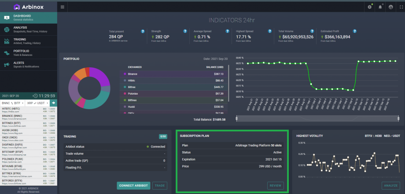405x194 pixels.
Task: Click the CONNECT ARBIBOT button
Action: (133, 186)
